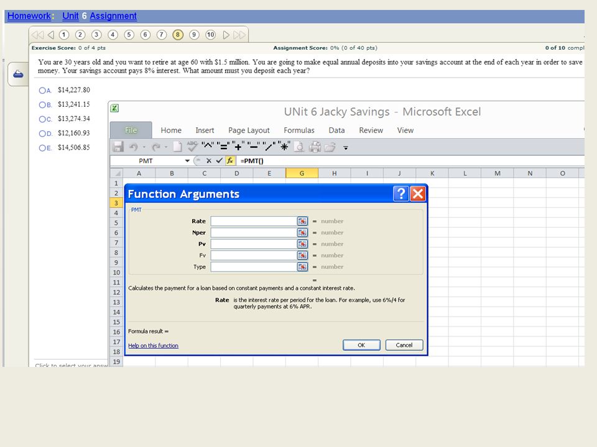Collapse dialog using Type range selector icon
The height and width of the screenshot is (447, 597).
tap(302, 267)
